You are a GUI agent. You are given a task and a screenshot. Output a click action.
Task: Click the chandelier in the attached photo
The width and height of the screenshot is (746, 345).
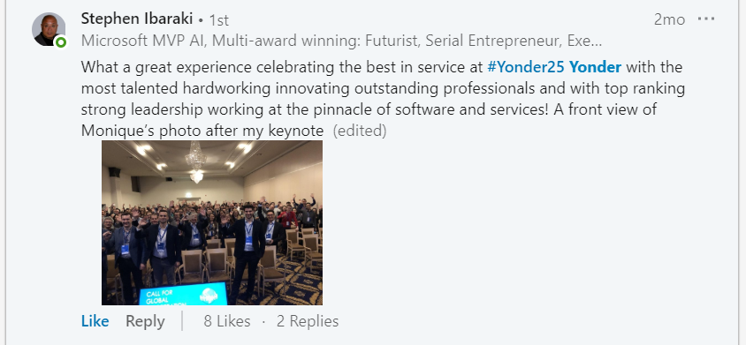196,161
